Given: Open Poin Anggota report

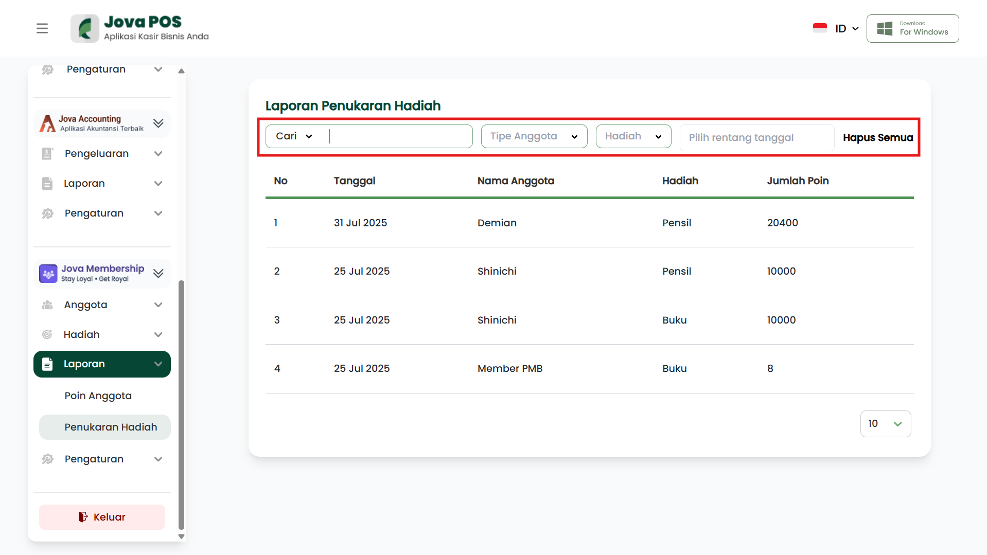Looking at the screenshot, I should [x=98, y=396].
